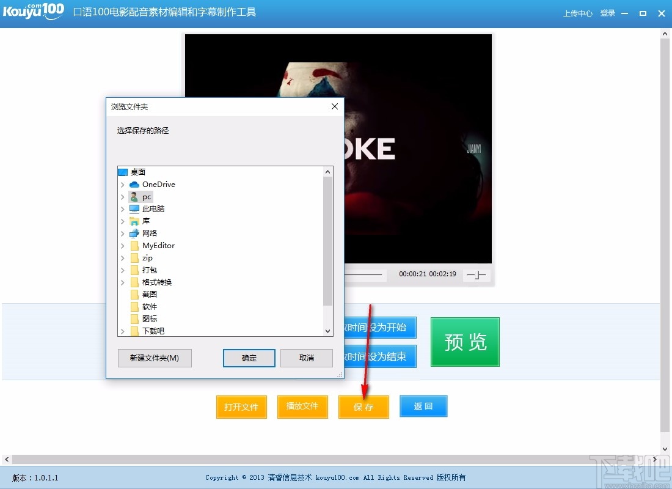
Task: Click the folder tree scroll-up arrow
Action: pyautogui.click(x=328, y=172)
